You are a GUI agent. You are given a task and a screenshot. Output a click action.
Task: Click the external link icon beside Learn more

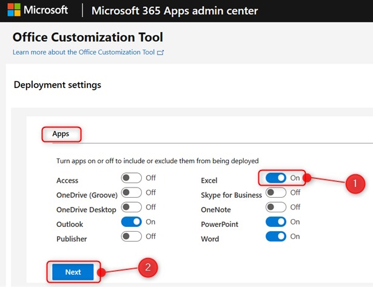point(160,52)
